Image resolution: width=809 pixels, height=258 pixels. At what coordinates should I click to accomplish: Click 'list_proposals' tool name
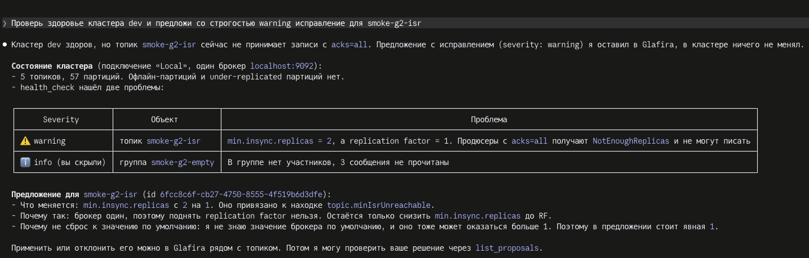coord(507,248)
